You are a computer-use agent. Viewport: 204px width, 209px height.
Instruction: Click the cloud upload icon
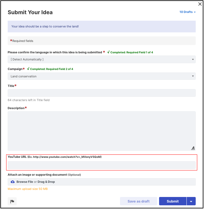(13, 182)
